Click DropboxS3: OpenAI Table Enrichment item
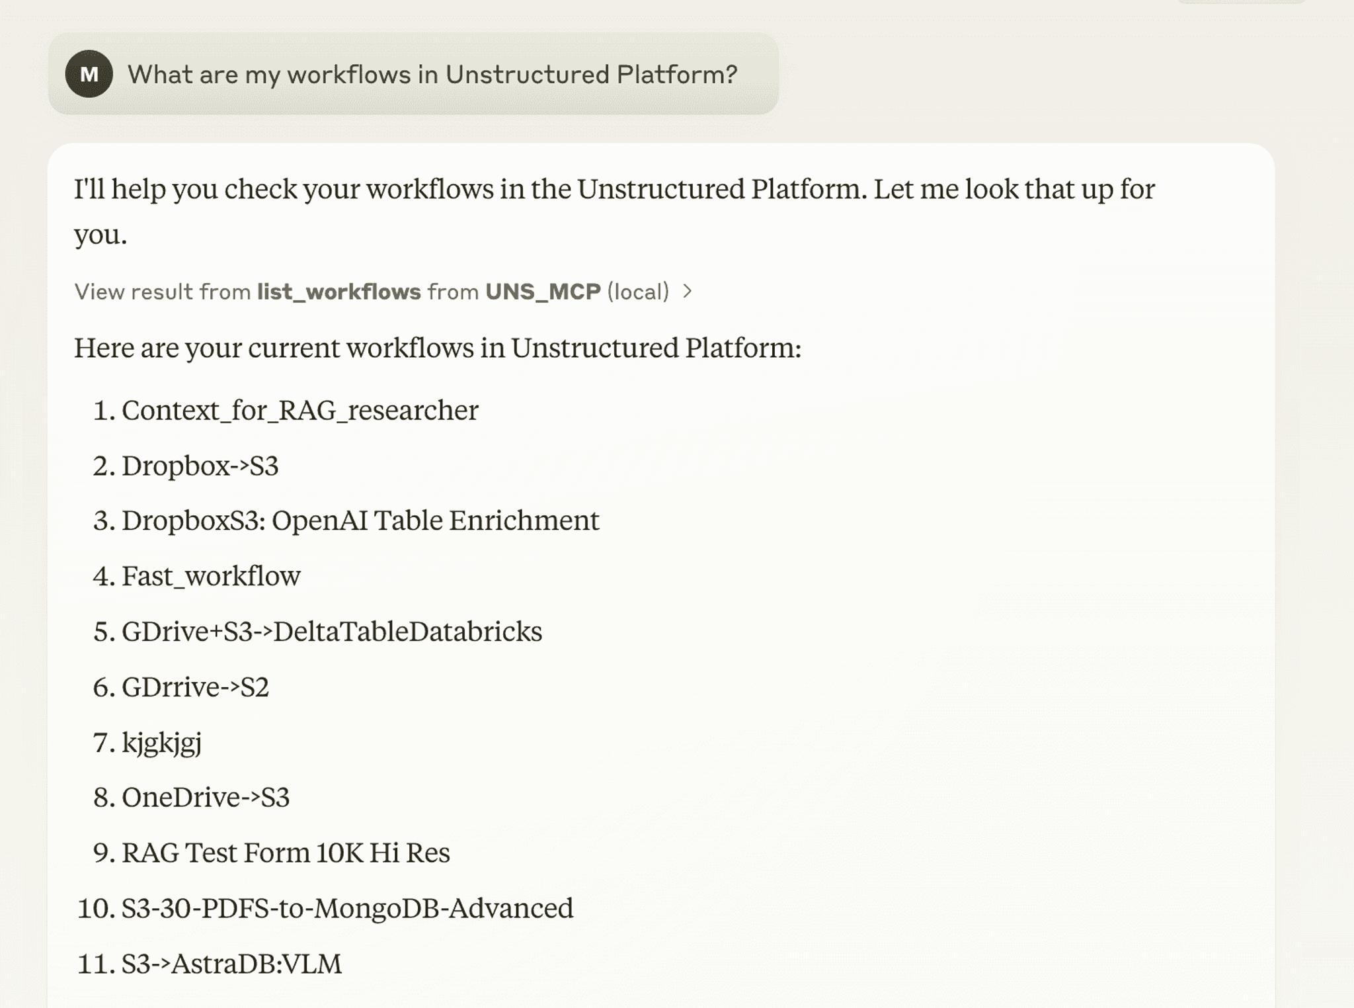This screenshot has height=1008, width=1354. [360, 521]
